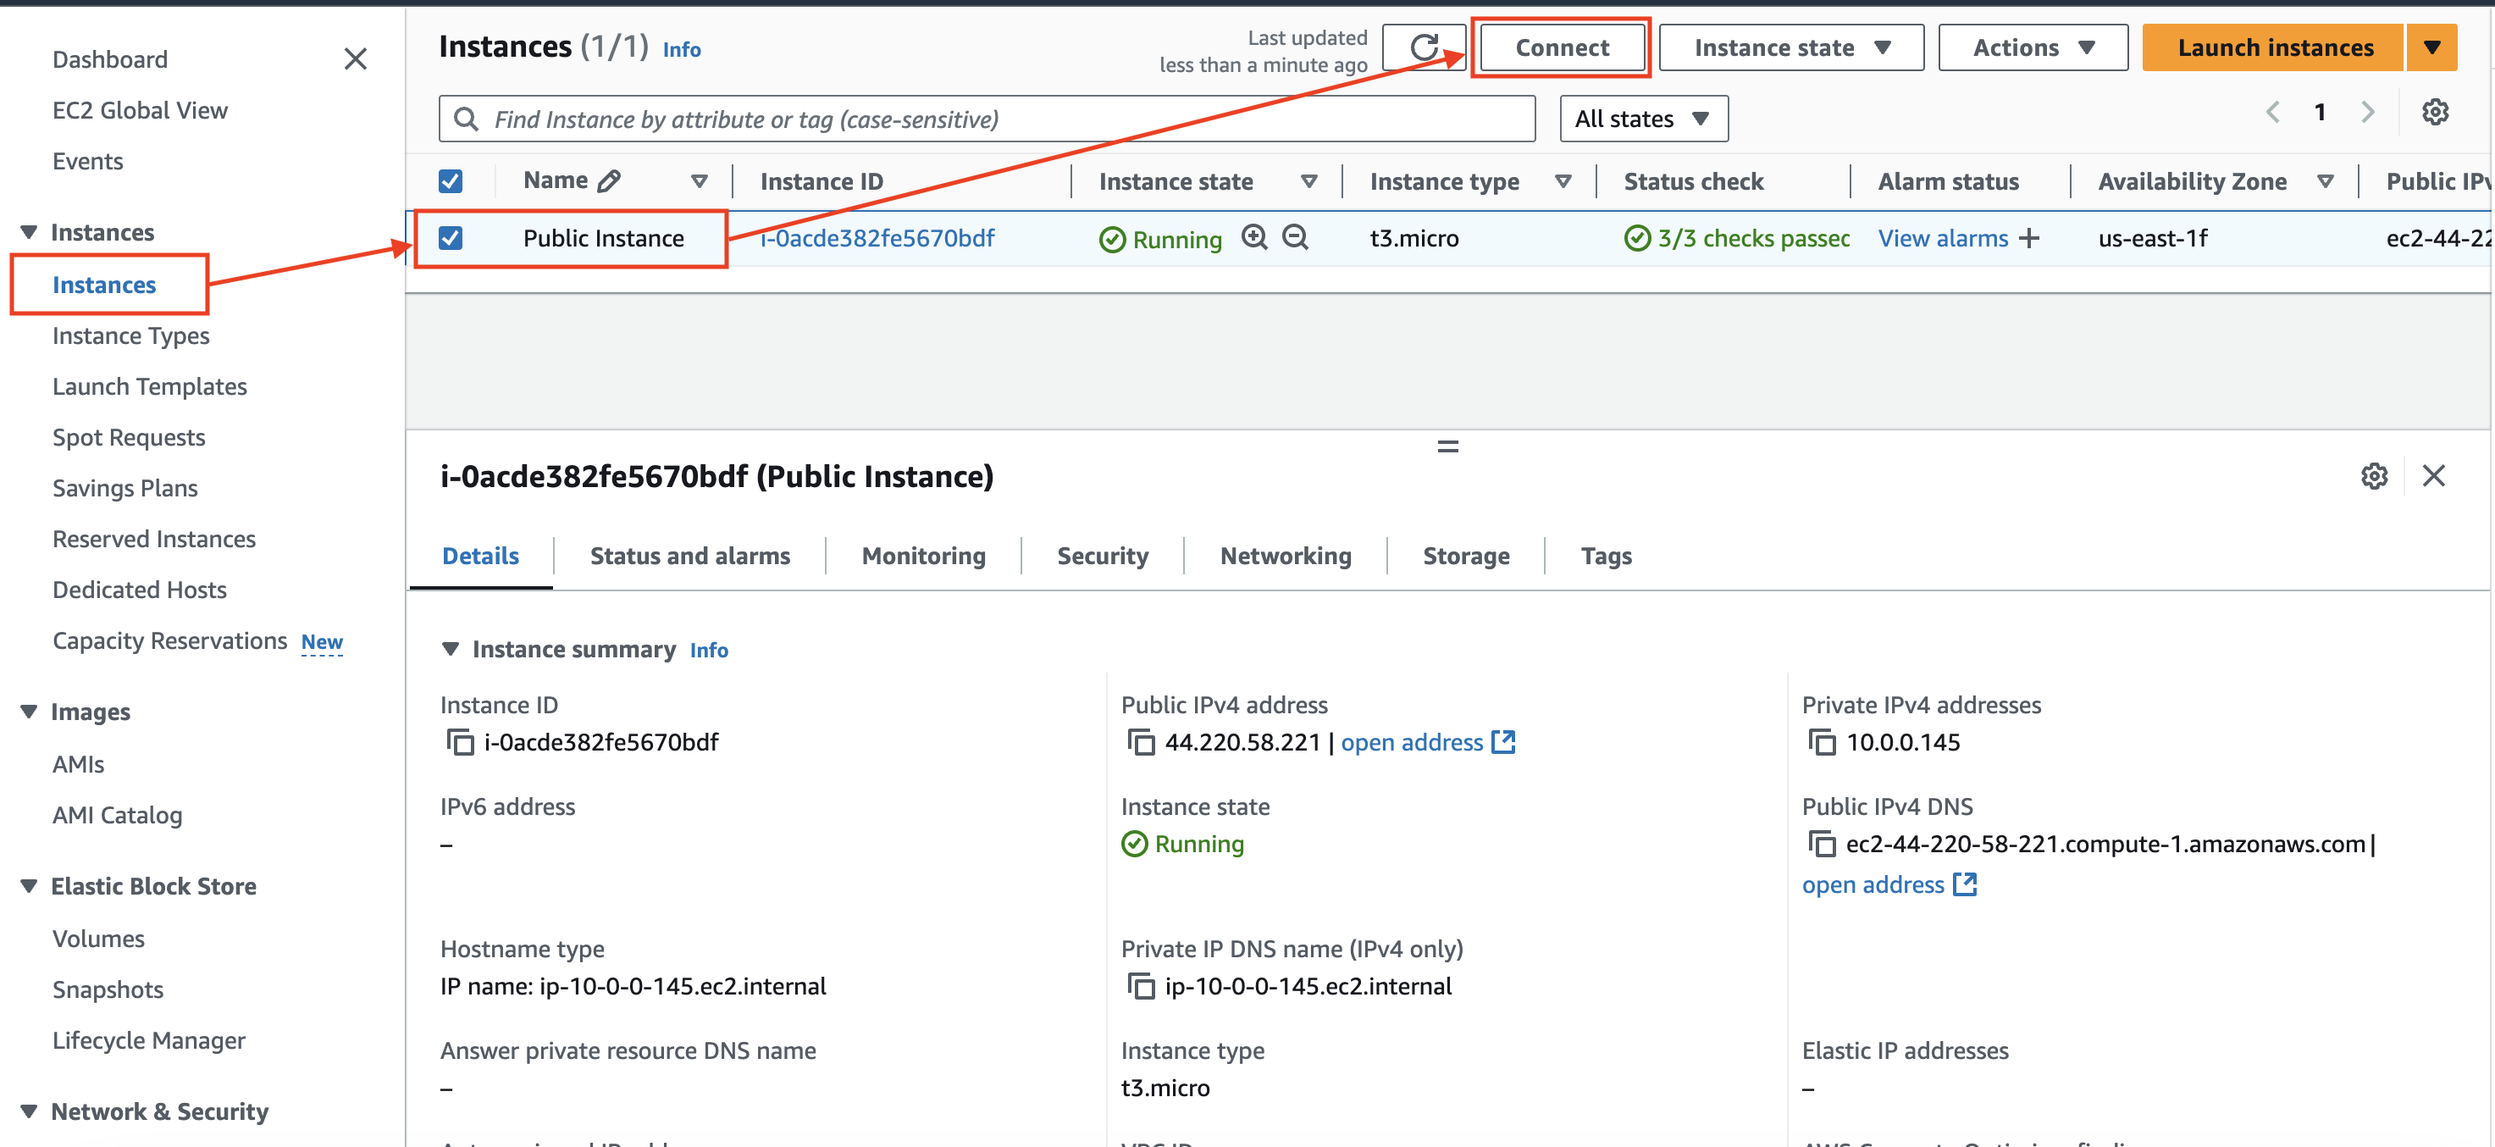Switch to the Security tab

[x=1102, y=556]
